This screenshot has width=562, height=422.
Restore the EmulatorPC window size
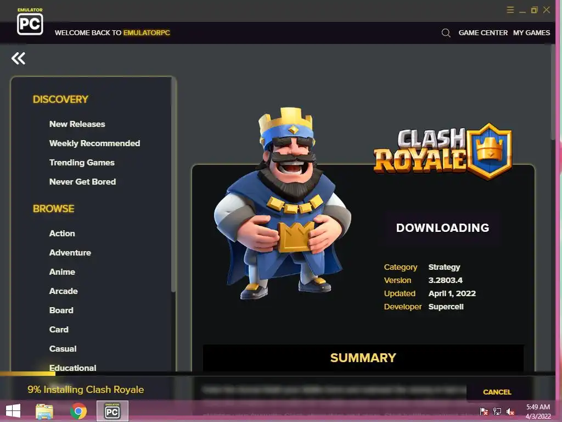coord(535,10)
